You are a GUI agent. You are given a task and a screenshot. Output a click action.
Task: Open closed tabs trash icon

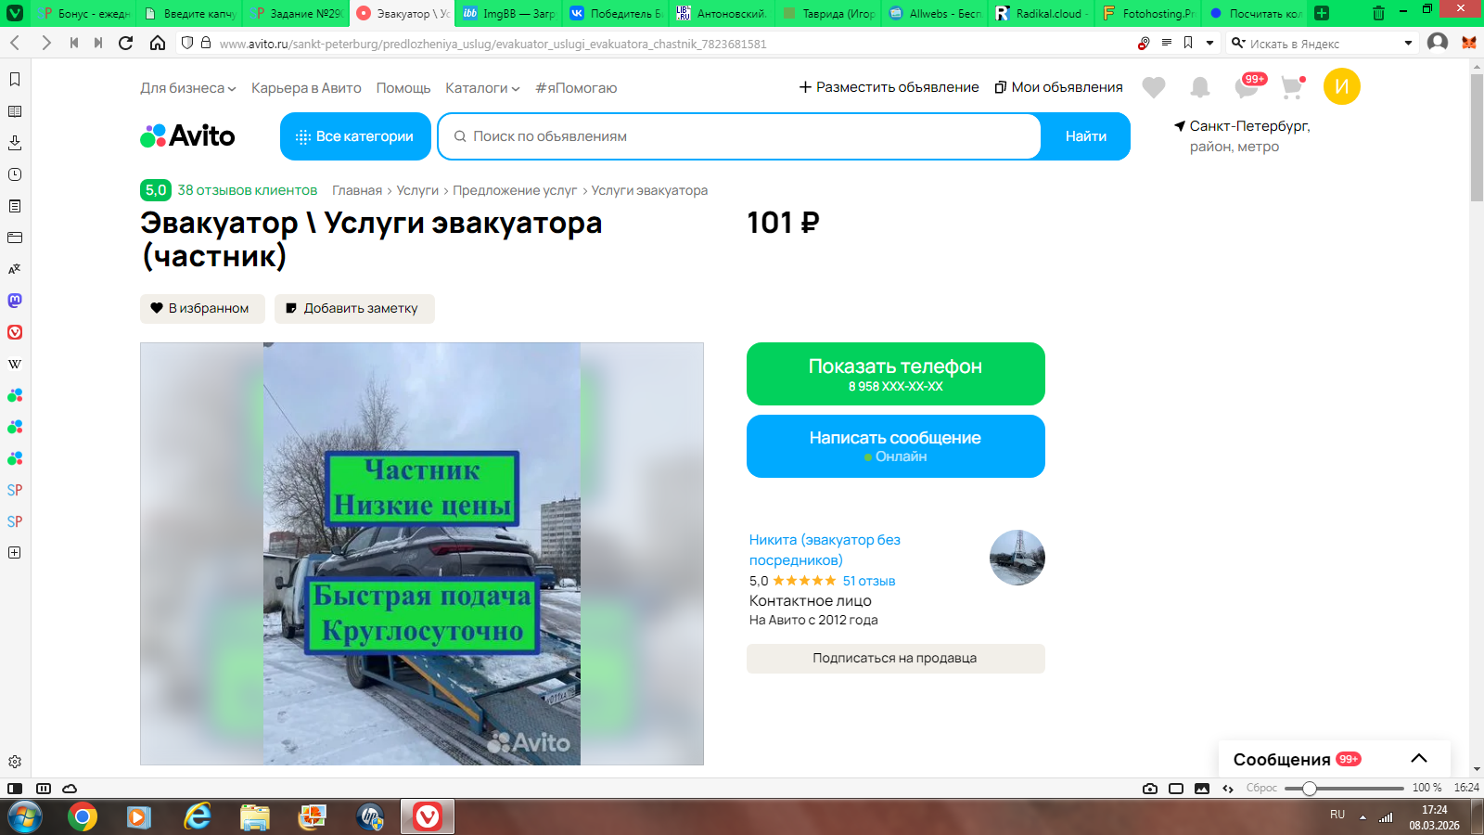(1378, 13)
